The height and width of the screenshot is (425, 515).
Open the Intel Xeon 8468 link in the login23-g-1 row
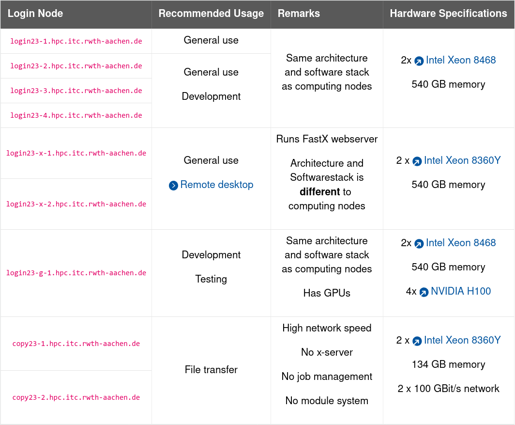point(461,243)
